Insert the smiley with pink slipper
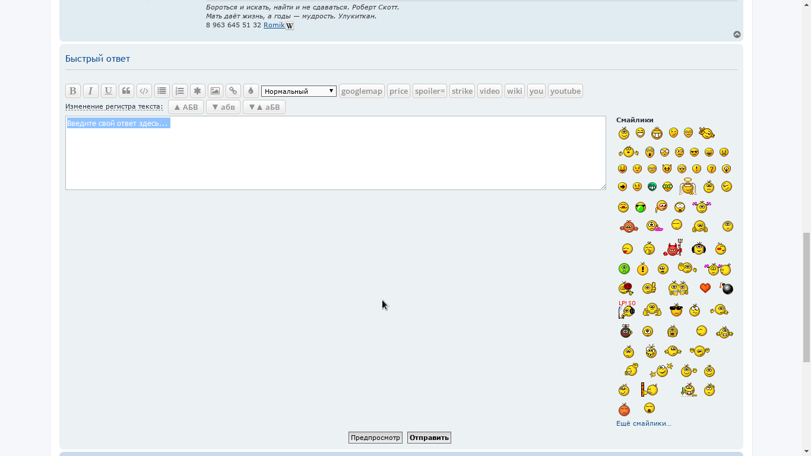This screenshot has width=811, height=456. pos(654,226)
